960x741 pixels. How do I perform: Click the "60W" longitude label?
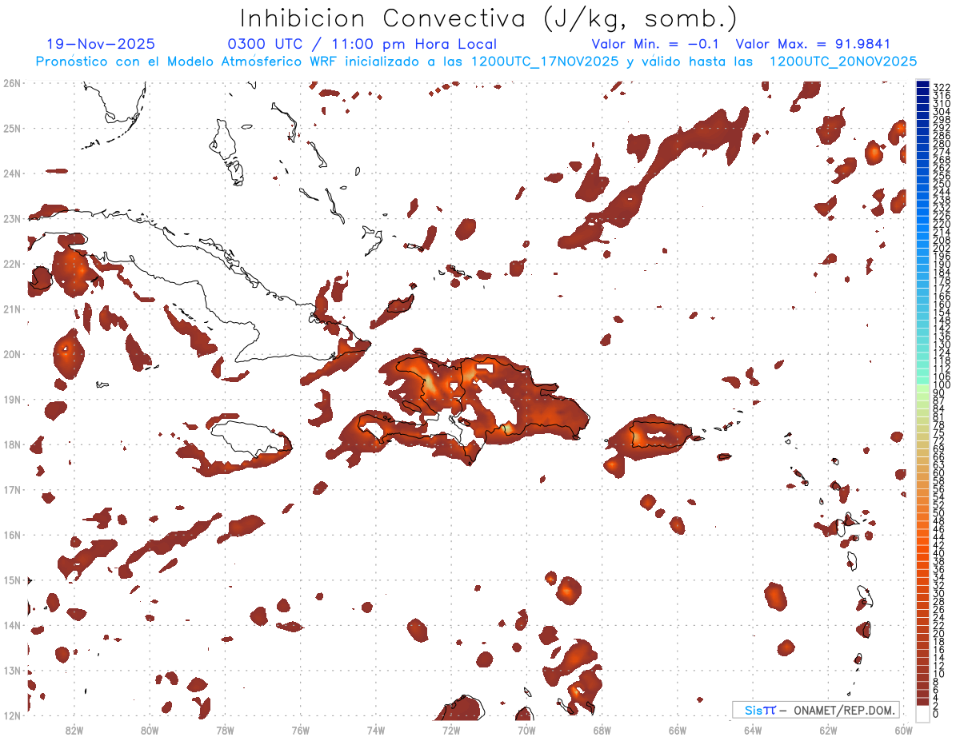click(903, 729)
